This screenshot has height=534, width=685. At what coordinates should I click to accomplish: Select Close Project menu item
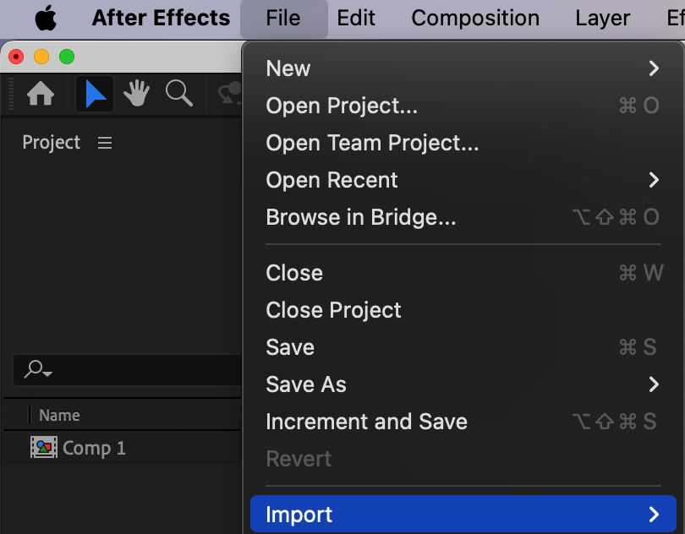(333, 310)
